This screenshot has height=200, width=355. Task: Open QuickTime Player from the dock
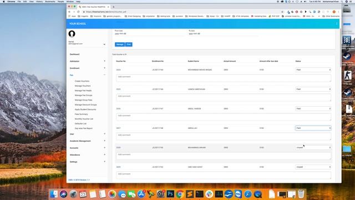257,194
